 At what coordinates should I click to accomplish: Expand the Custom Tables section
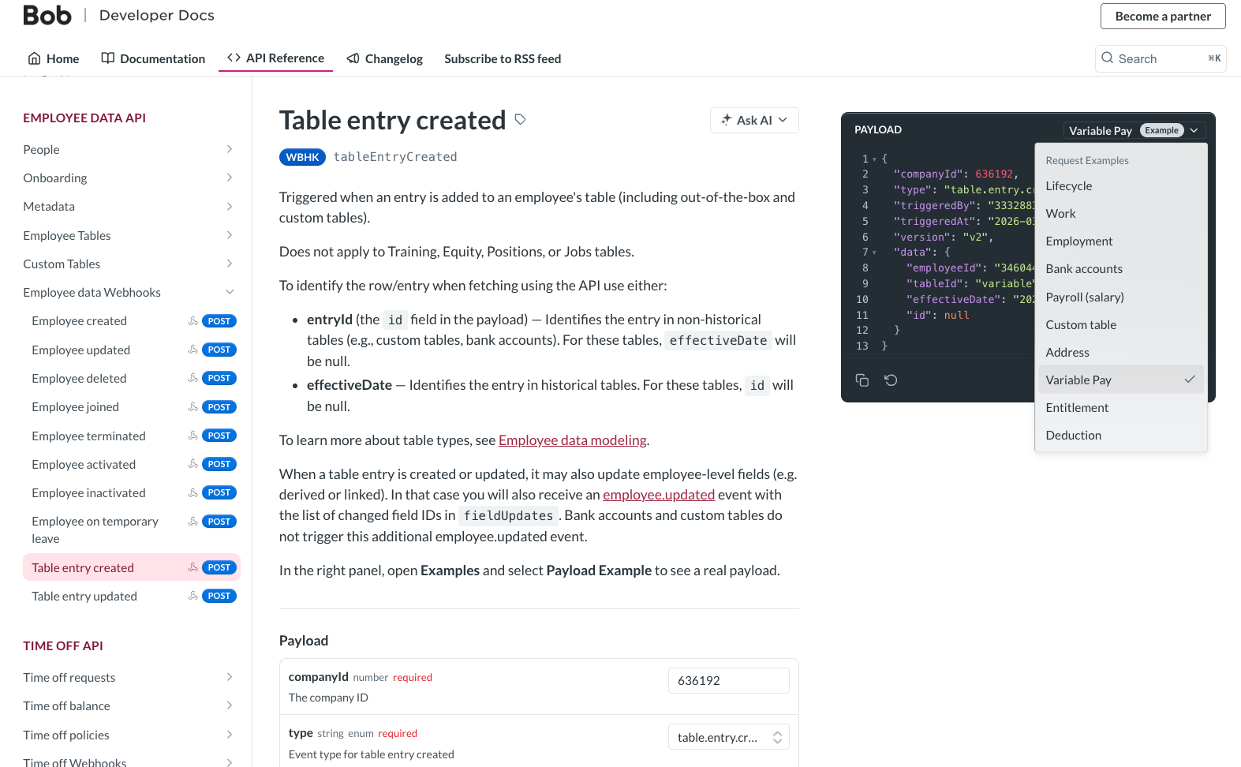pyautogui.click(x=230, y=264)
